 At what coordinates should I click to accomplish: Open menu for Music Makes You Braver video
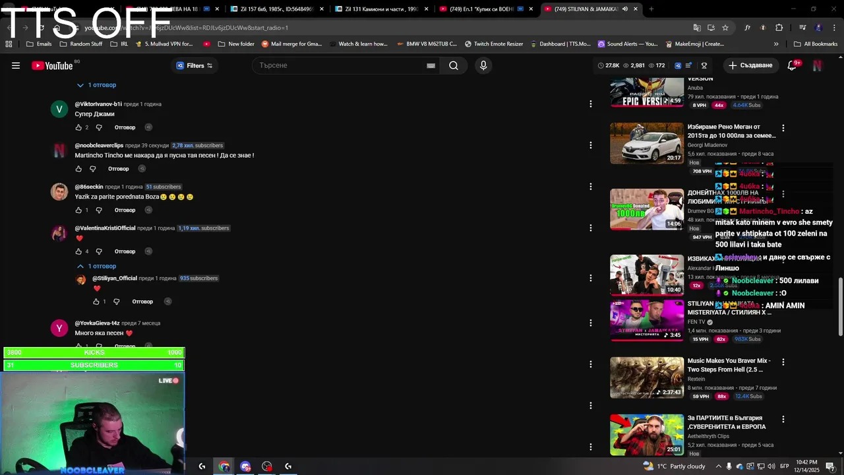pyautogui.click(x=783, y=362)
